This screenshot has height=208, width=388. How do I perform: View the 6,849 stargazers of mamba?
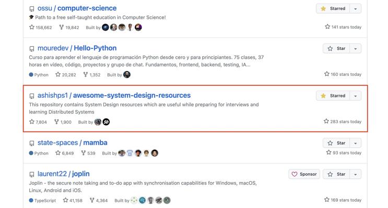pos(65,153)
